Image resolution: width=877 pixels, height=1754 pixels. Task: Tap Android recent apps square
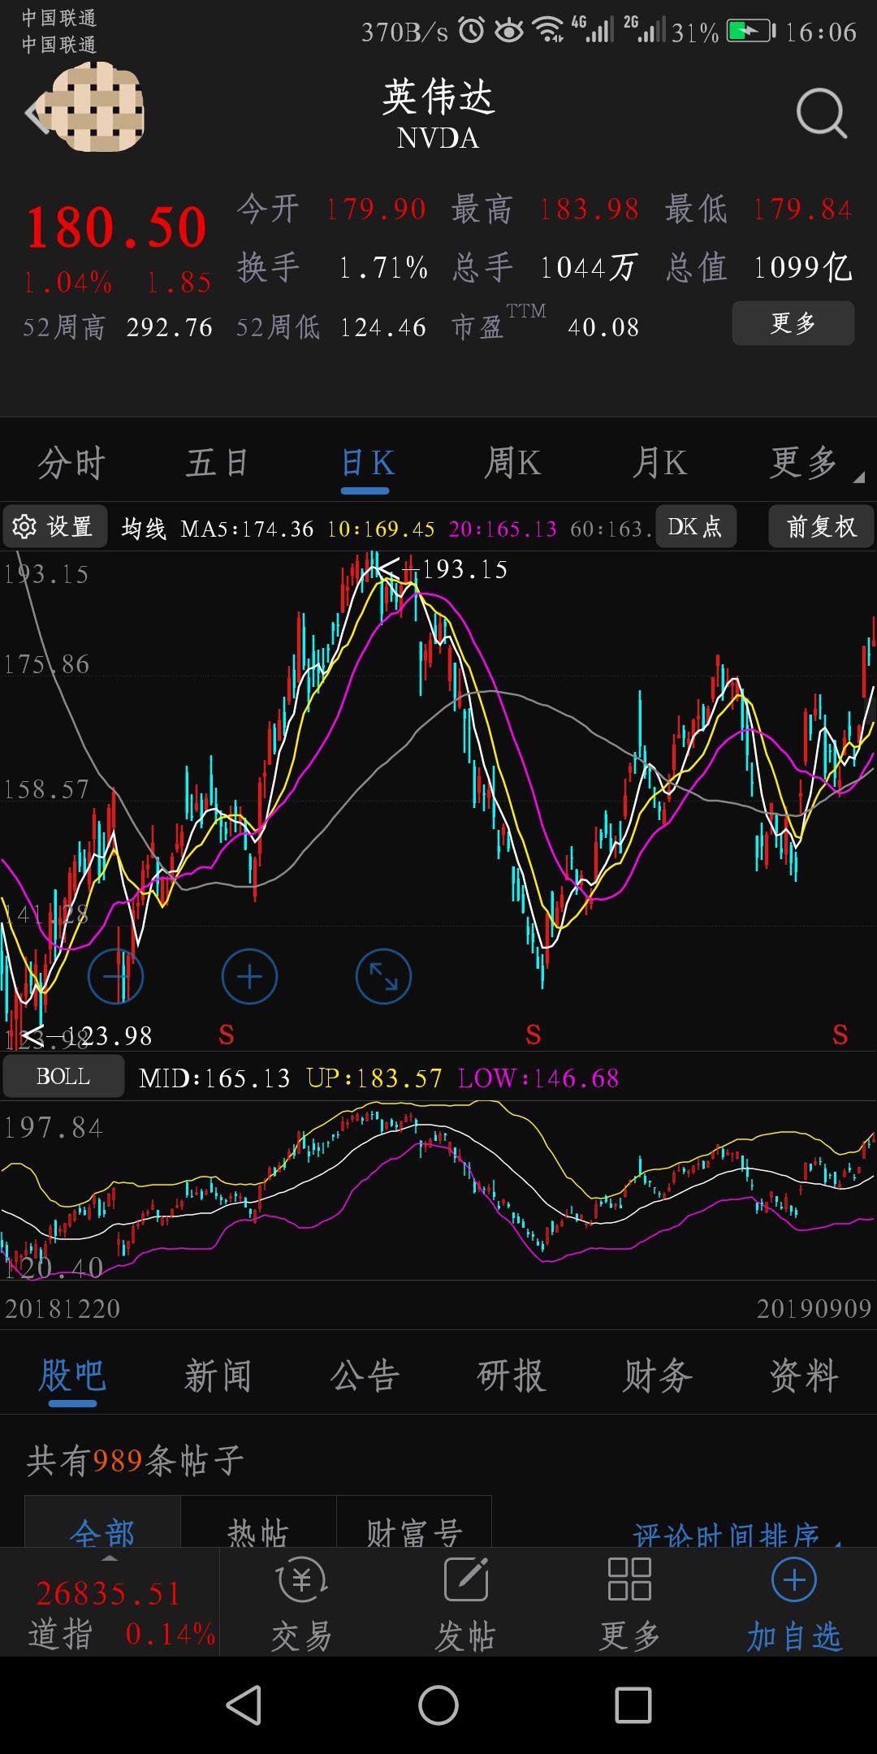(633, 1705)
